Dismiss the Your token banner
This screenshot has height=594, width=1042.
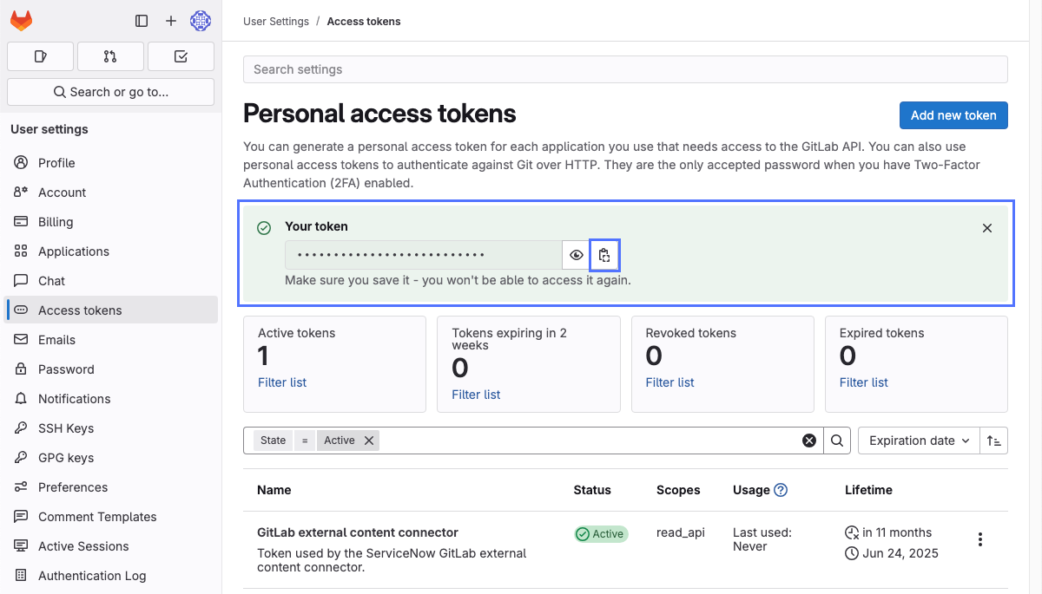[987, 228]
